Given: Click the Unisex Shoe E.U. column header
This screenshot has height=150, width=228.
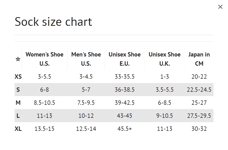Looking at the screenshot, I should click(124, 59).
